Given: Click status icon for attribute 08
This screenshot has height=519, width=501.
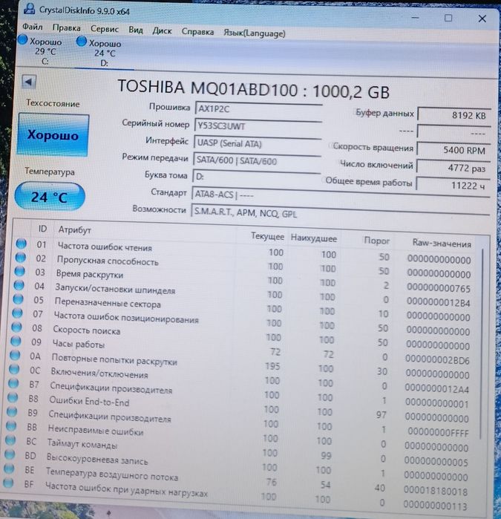Looking at the screenshot, I should (16, 327).
